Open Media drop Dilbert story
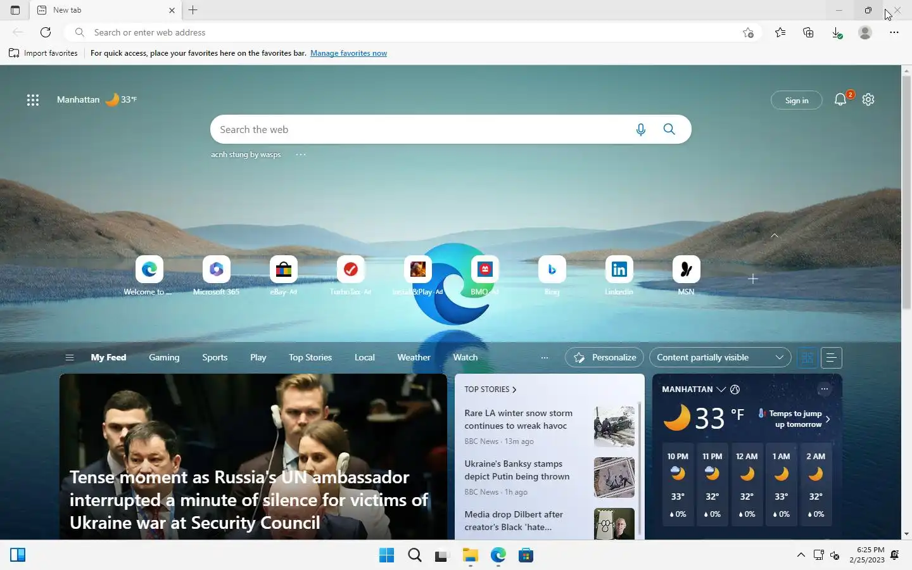The width and height of the screenshot is (912, 570). pos(514,521)
